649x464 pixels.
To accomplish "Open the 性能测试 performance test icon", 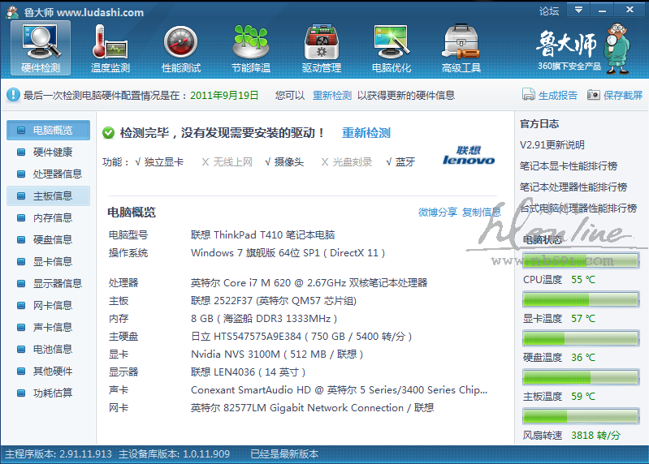I will (x=181, y=47).
